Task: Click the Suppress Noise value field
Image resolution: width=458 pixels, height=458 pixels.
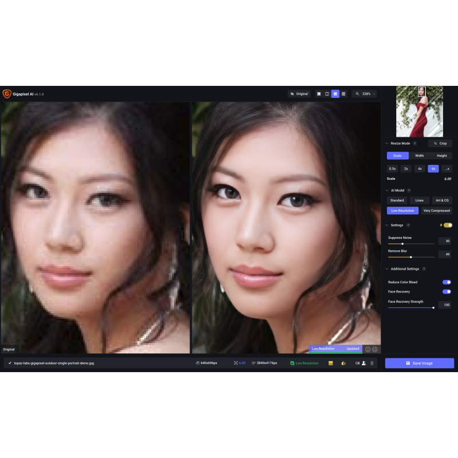Action: 444,241
